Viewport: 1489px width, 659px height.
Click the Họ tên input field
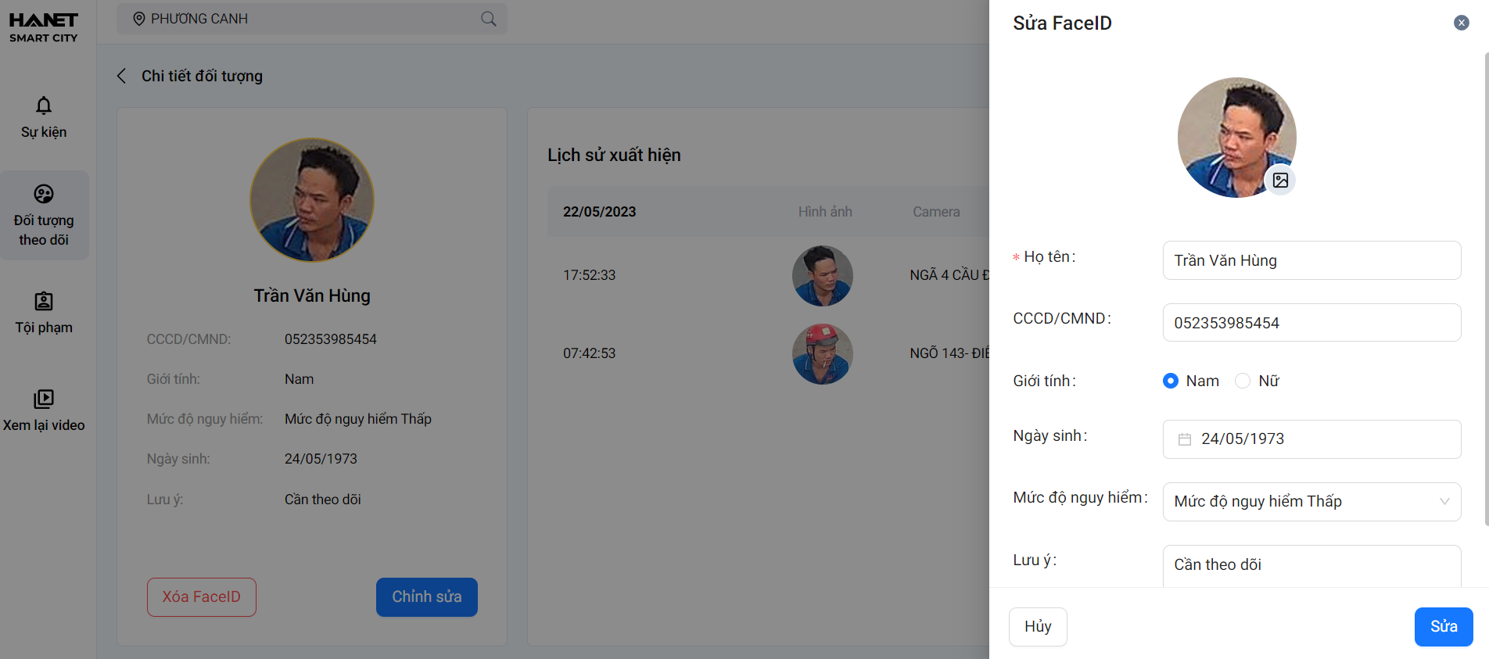(1311, 260)
